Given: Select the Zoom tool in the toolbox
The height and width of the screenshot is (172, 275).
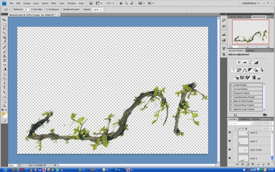Looking at the screenshot, I should [5, 106].
